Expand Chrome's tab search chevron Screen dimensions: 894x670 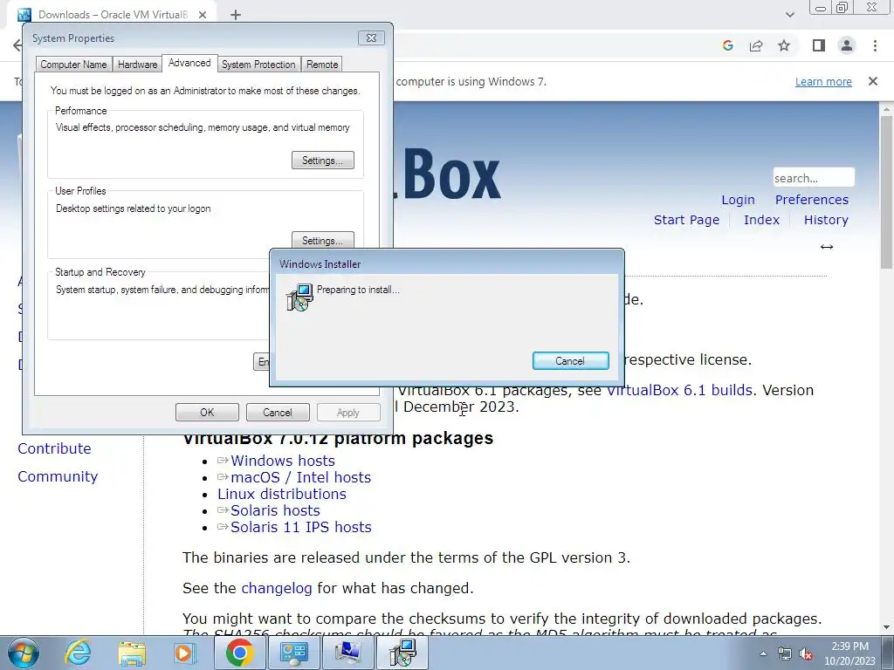pos(789,15)
